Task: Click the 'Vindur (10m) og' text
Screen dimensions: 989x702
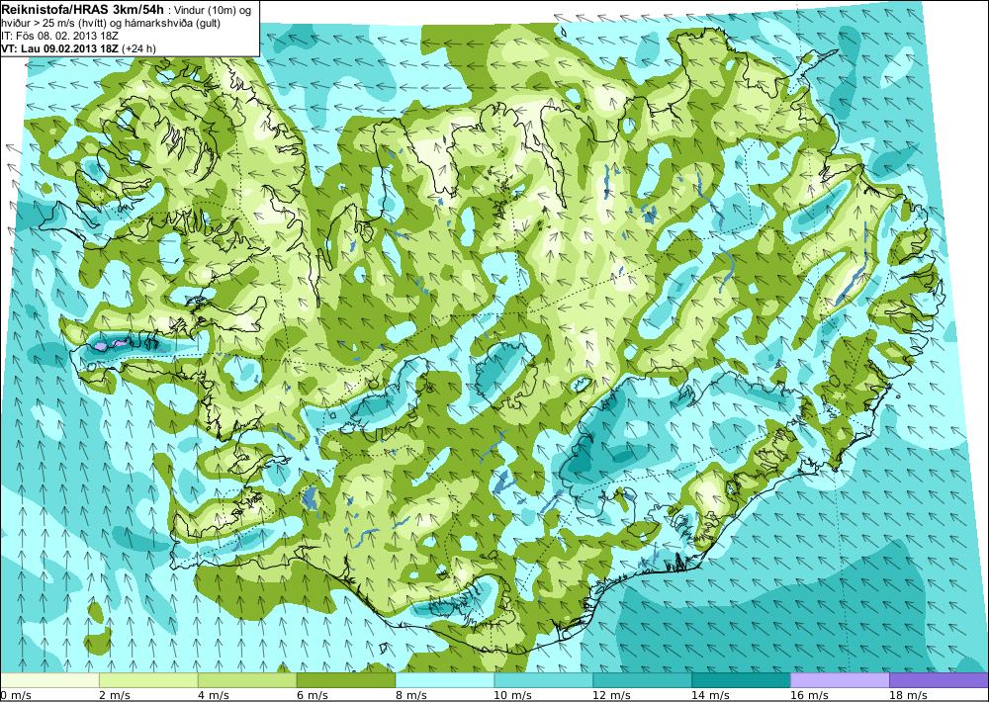Action: [212, 10]
